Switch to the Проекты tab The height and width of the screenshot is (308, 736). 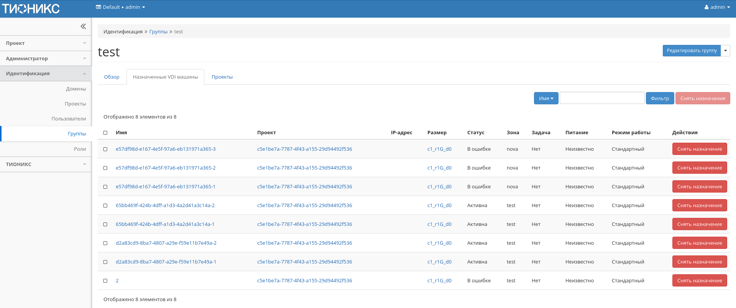pos(222,77)
